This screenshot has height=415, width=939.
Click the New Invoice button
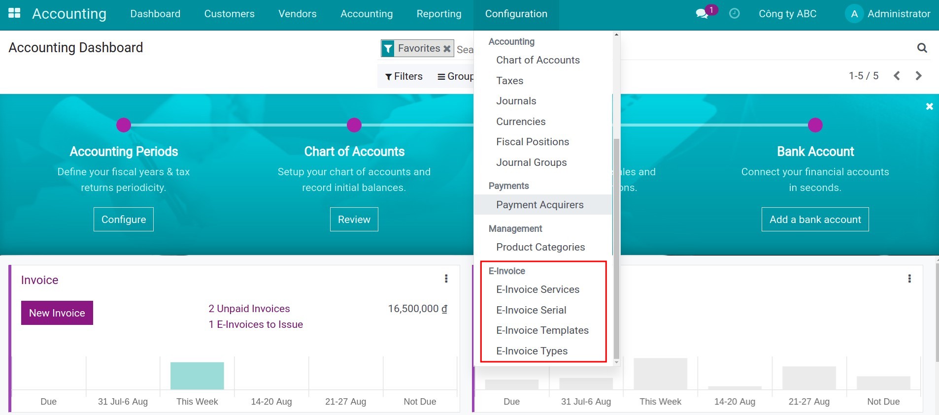(57, 313)
